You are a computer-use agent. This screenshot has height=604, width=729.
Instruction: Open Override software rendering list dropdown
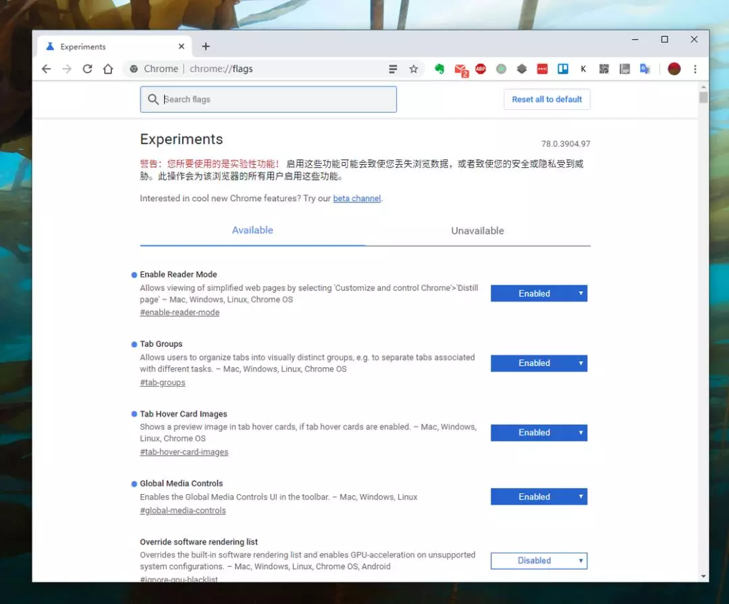click(539, 561)
